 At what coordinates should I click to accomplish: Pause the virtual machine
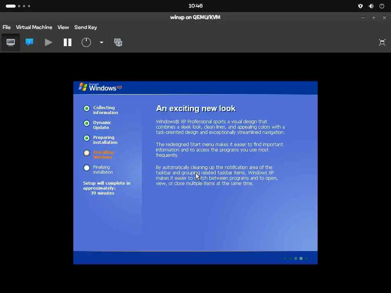click(x=68, y=42)
